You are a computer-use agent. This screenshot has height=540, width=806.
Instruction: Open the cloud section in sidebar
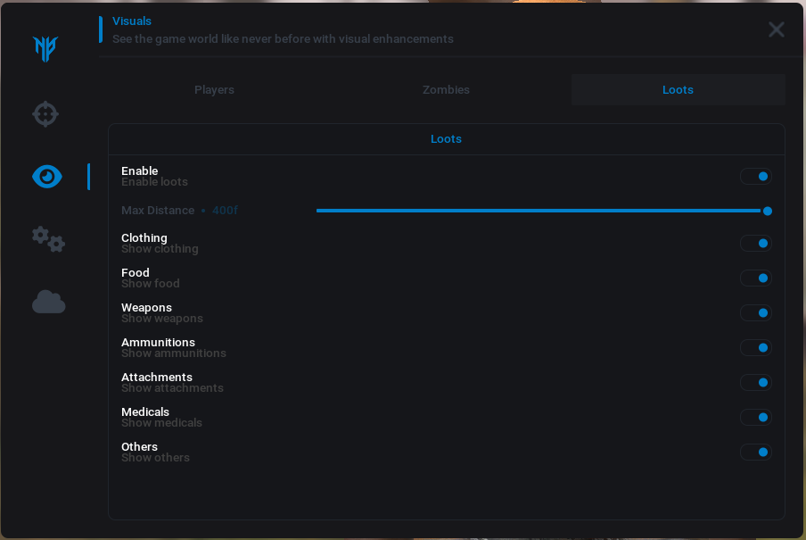click(48, 303)
